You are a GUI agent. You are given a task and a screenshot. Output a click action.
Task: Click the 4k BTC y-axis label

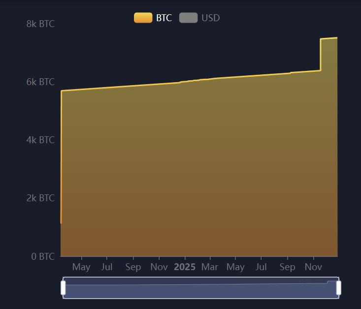[40, 140]
